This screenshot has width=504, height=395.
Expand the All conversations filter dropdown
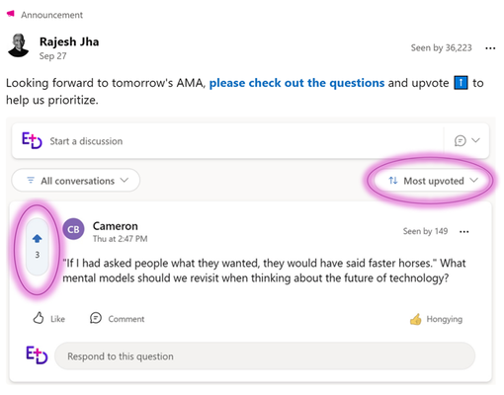[x=76, y=181]
